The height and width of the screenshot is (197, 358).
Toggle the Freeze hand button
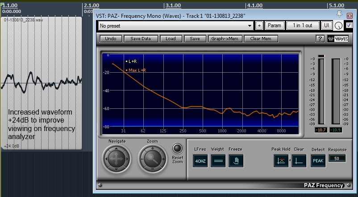[236, 161]
